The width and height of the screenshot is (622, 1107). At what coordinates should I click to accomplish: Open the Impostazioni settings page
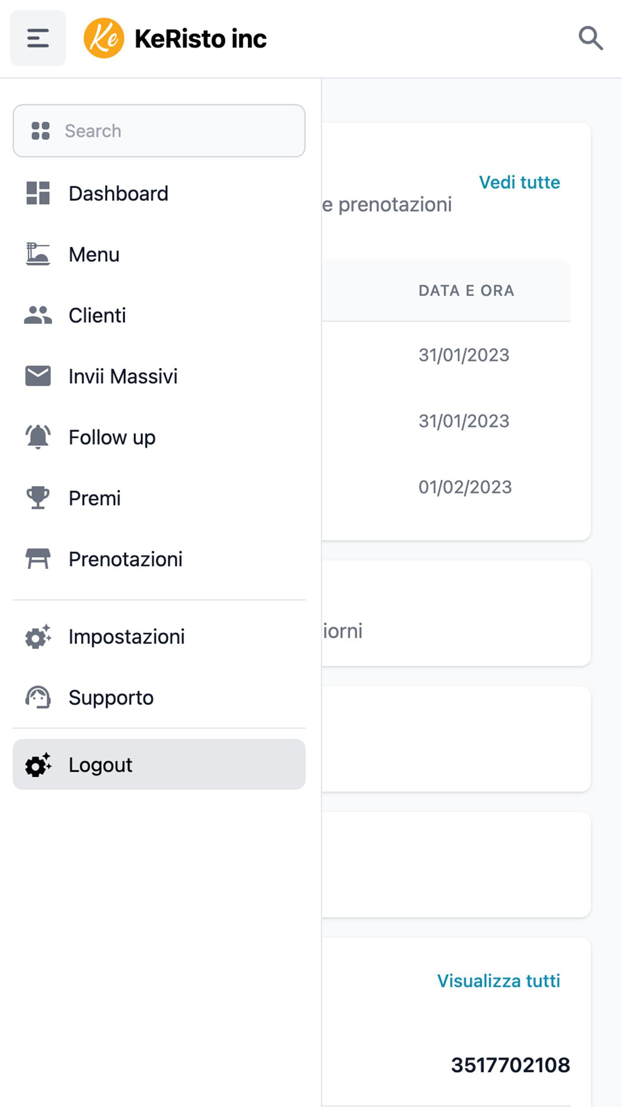click(159, 637)
